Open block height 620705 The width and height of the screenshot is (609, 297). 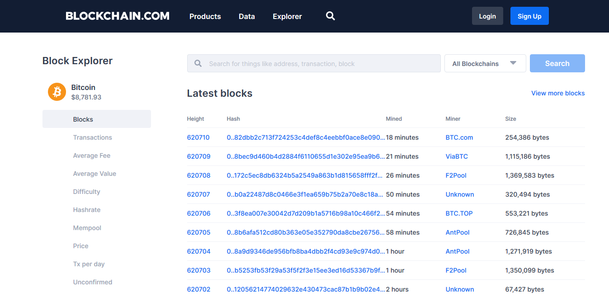coord(198,232)
